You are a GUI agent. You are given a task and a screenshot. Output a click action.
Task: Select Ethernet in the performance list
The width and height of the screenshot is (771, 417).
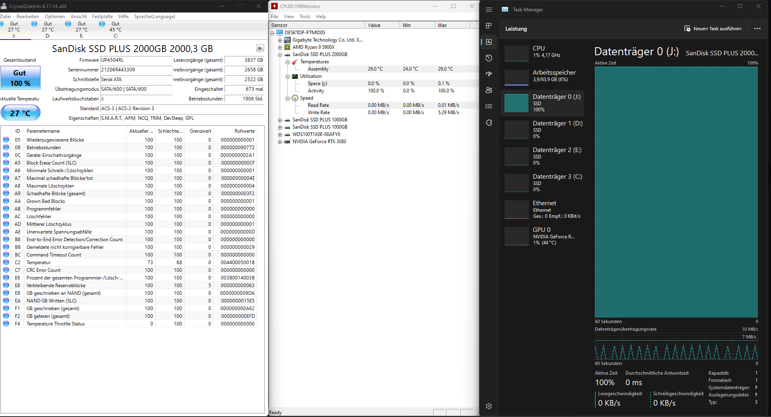[x=542, y=209]
